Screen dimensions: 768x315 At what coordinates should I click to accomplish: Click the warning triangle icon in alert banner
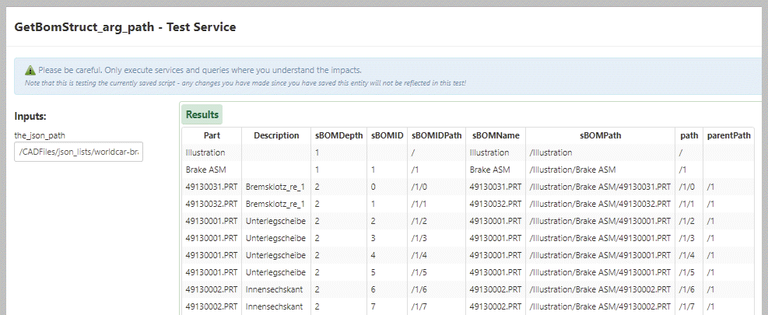point(30,70)
